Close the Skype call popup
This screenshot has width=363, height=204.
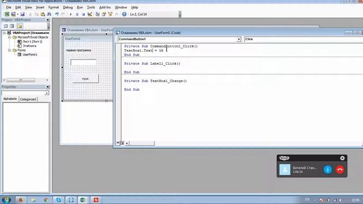coord(343,158)
